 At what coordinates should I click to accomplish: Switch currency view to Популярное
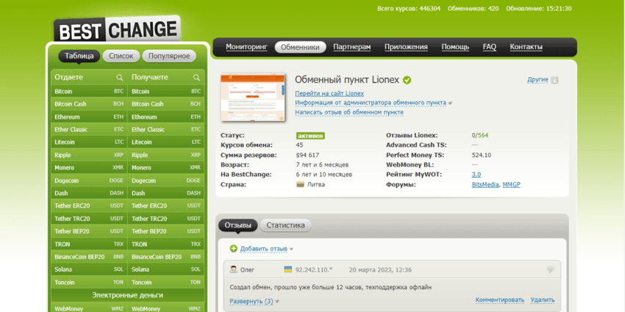(169, 56)
